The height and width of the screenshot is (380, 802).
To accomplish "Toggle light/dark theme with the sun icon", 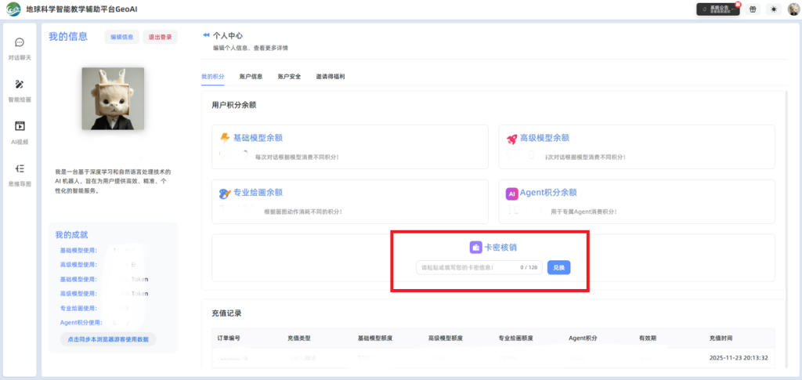I will tap(774, 9).
